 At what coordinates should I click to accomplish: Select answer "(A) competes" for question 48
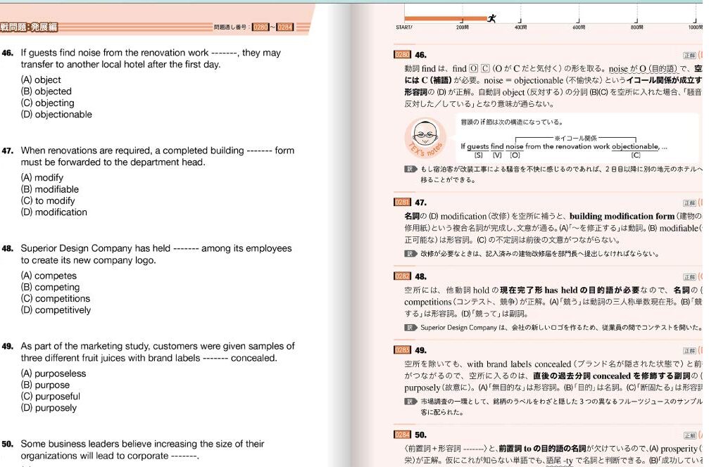pyautogui.click(x=49, y=276)
